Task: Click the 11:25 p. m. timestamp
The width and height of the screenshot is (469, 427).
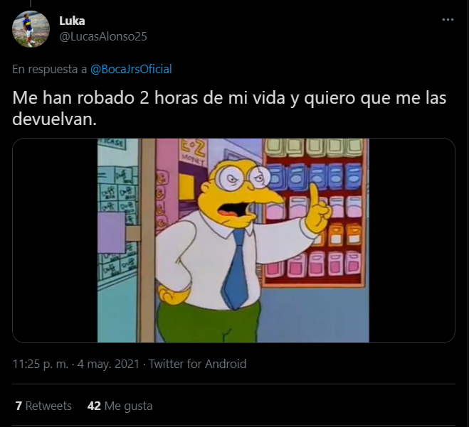Action: point(41,364)
